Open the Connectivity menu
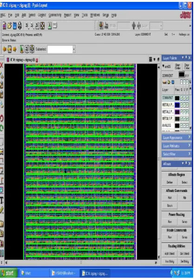The image size is (195, 279). (55, 15)
